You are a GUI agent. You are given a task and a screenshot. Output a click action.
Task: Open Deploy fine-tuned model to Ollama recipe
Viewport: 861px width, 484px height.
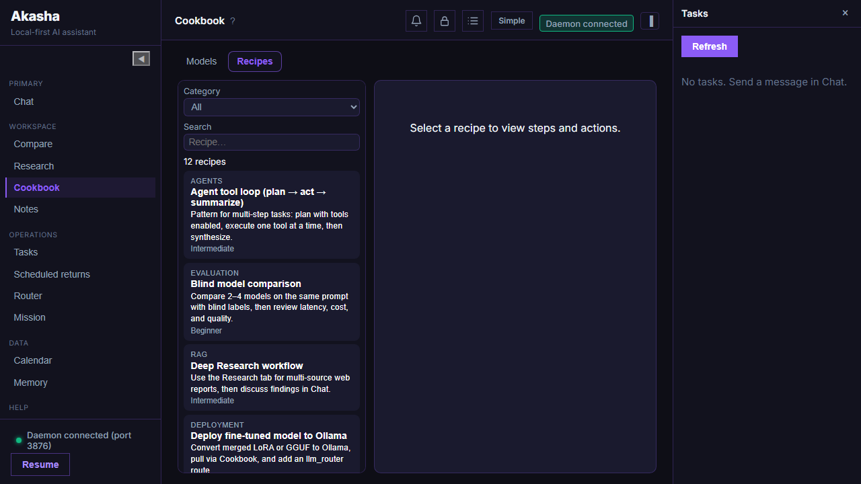pyautogui.click(x=272, y=444)
